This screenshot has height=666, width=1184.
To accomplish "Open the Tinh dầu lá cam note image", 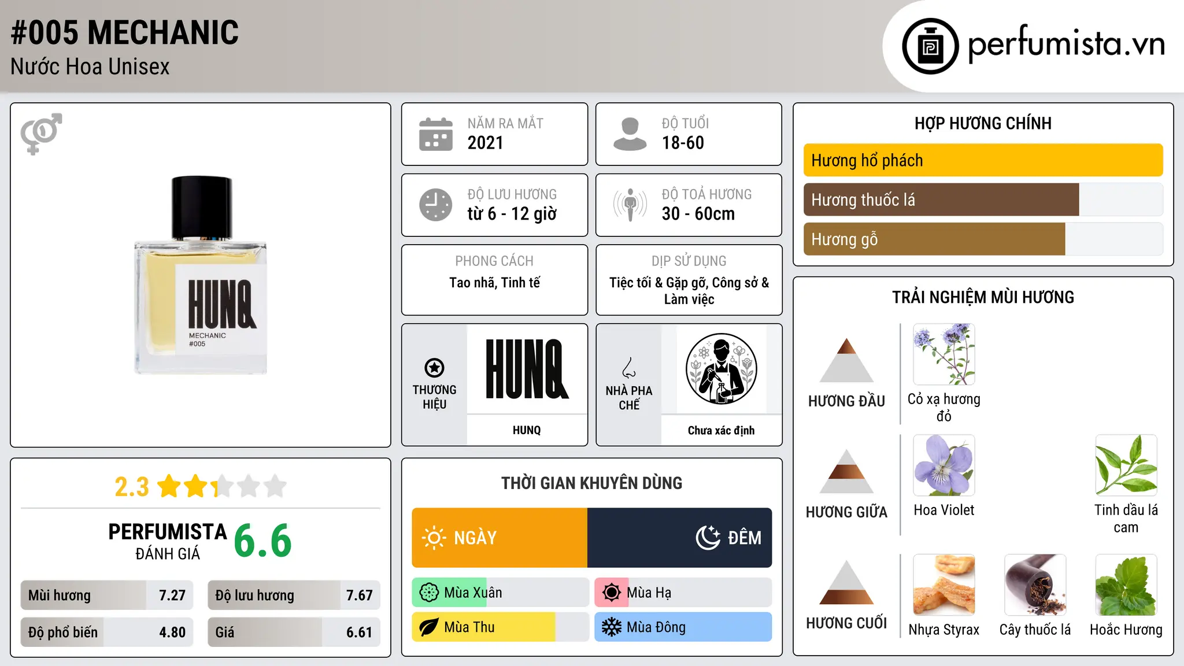I will [x=1126, y=465].
